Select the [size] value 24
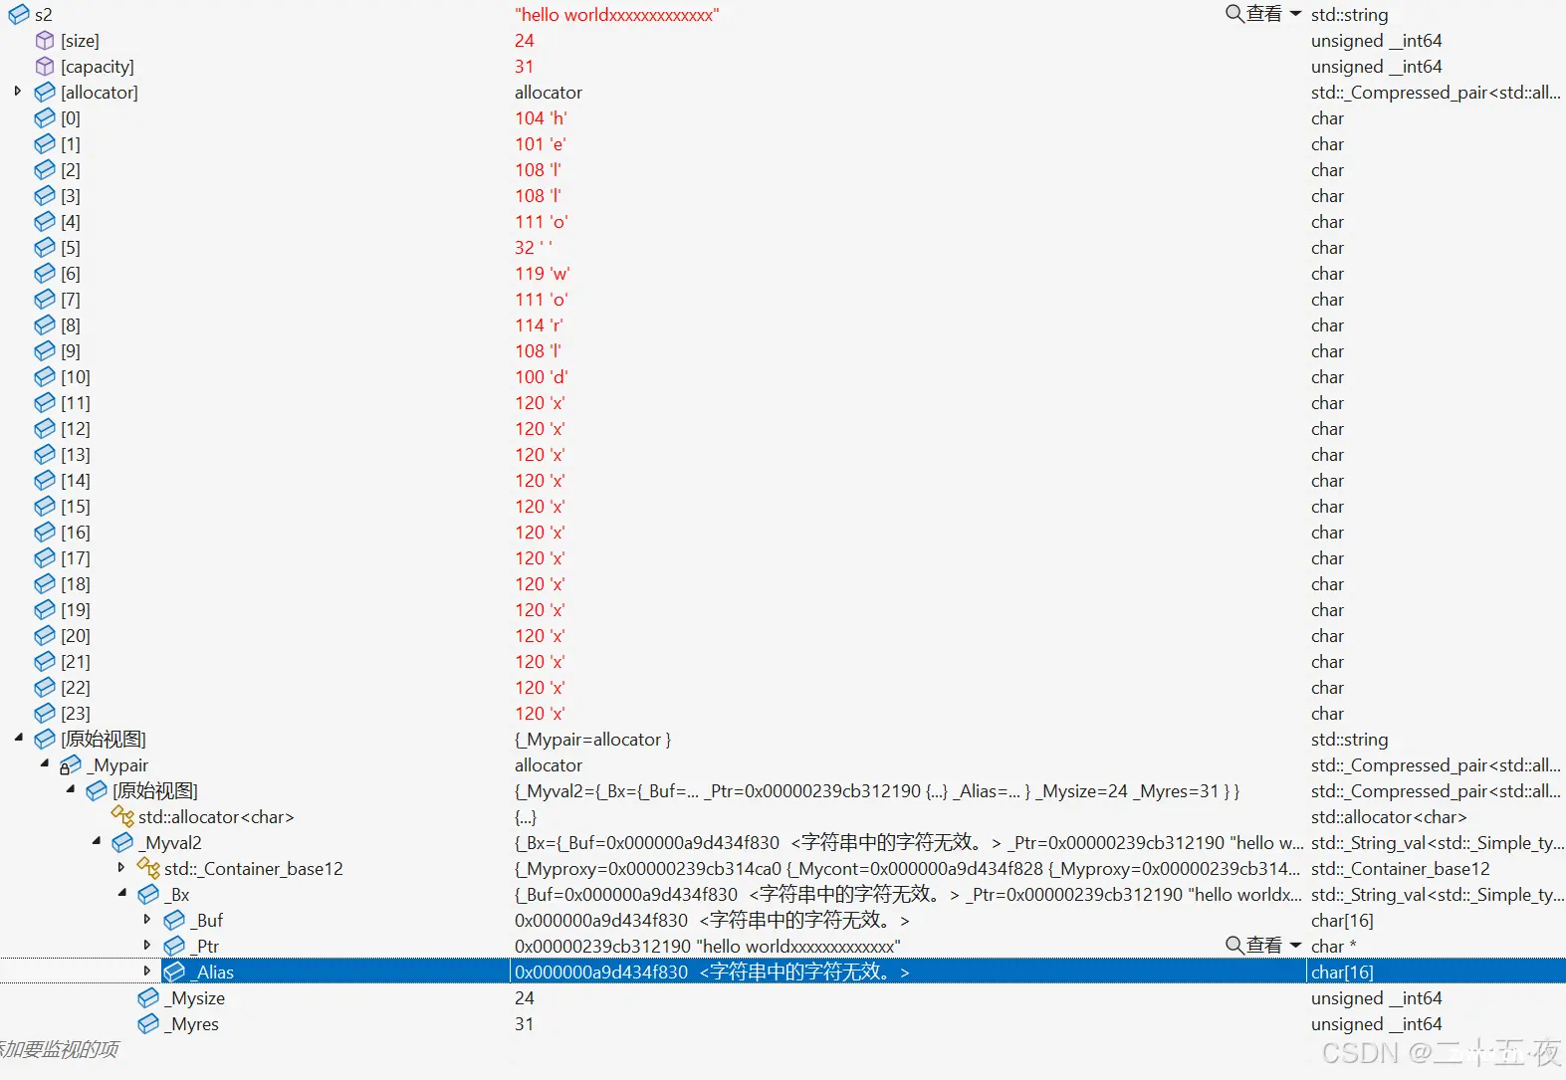 [x=525, y=41]
